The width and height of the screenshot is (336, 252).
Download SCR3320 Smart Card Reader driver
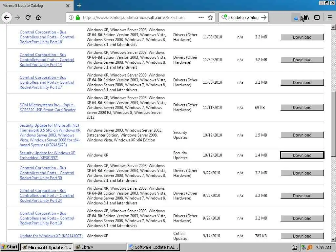point(302,107)
